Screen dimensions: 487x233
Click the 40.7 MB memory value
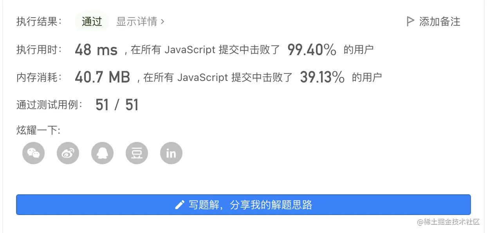tap(102, 77)
